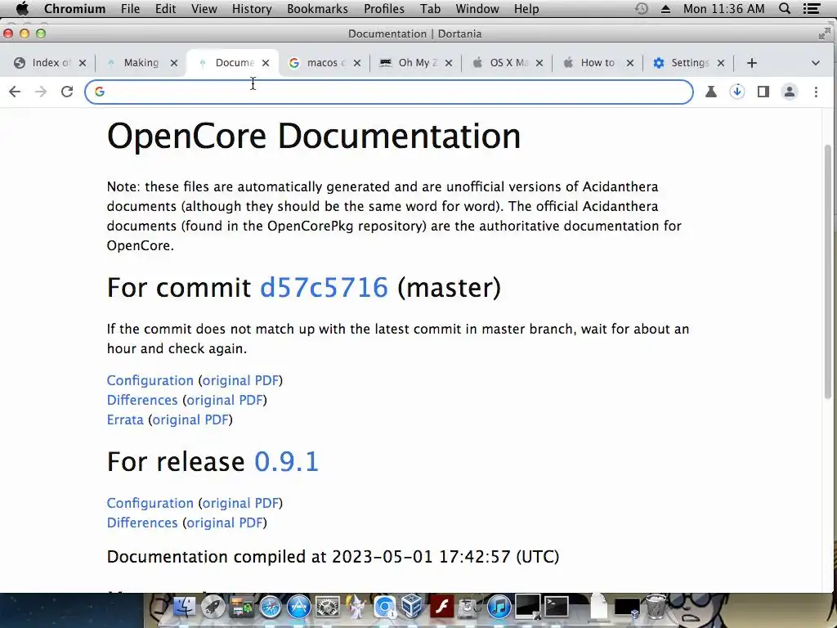Expand the tab search chevron
Viewport: 837px width, 628px height.
click(x=816, y=63)
